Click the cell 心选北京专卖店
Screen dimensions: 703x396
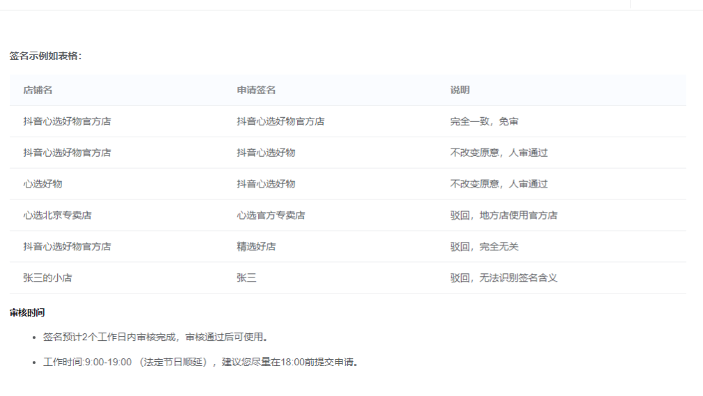(x=57, y=215)
